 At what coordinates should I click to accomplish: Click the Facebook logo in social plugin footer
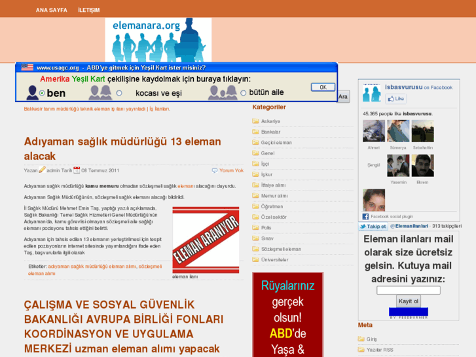[x=365, y=216]
